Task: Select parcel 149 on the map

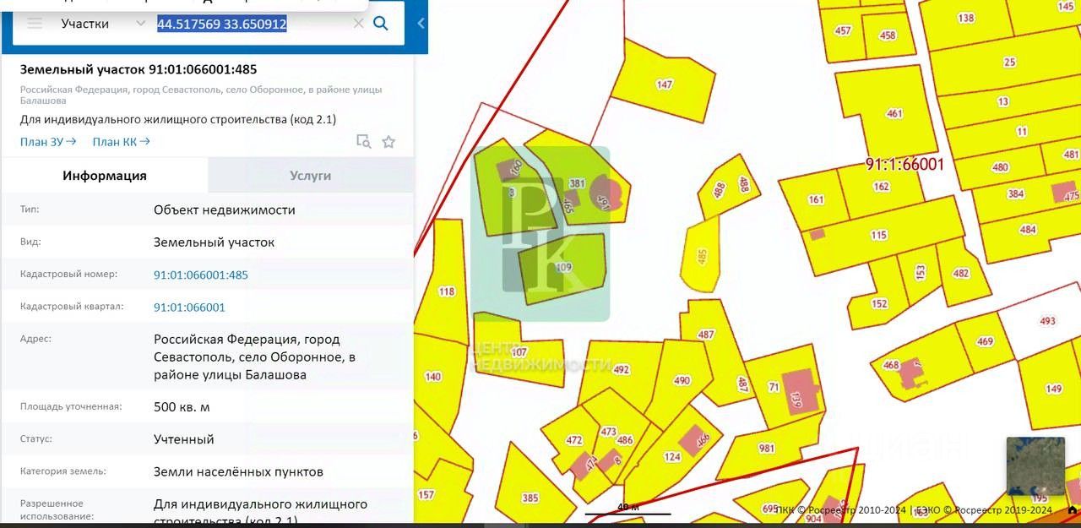Action: [x=1052, y=389]
